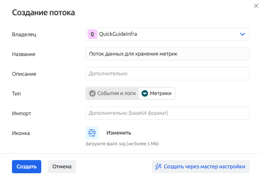Open the QuickGuideInfra owner selector
The height and width of the screenshot is (179, 262).
click(x=167, y=34)
